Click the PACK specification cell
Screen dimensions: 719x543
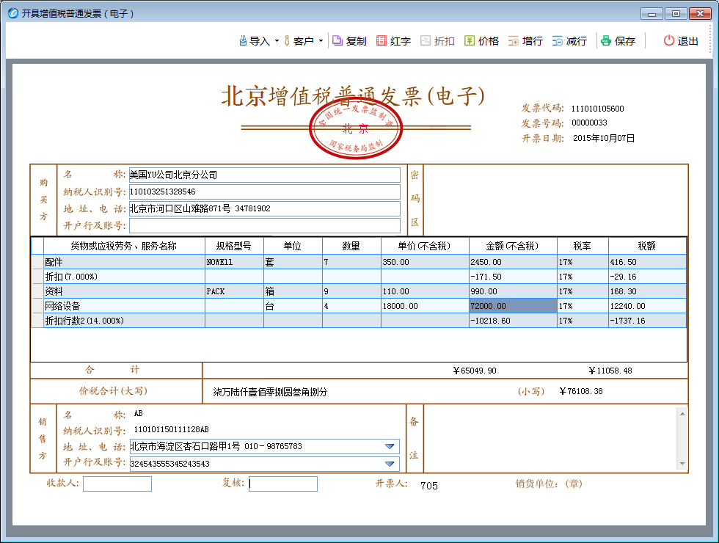[234, 291]
